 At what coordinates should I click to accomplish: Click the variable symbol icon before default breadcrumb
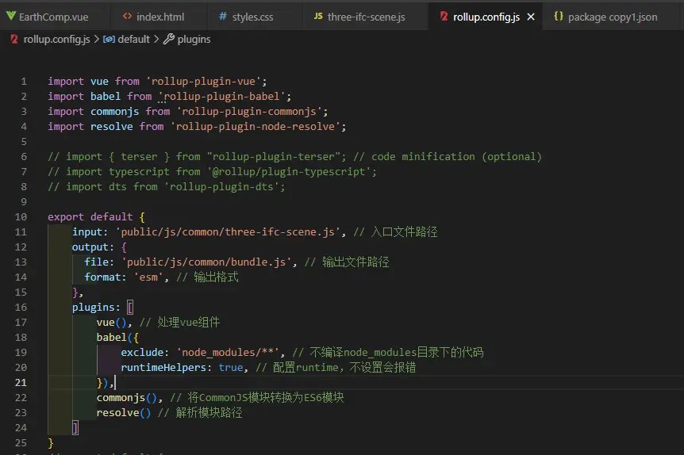109,39
